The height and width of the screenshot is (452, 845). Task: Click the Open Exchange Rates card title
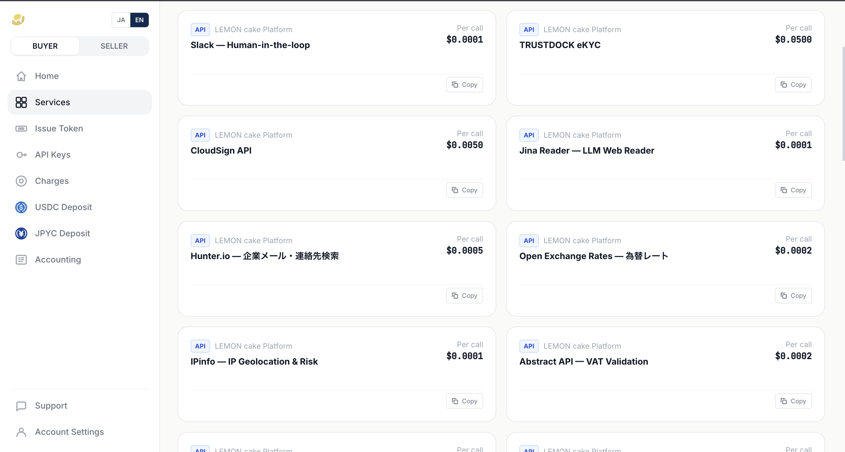(x=594, y=256)
